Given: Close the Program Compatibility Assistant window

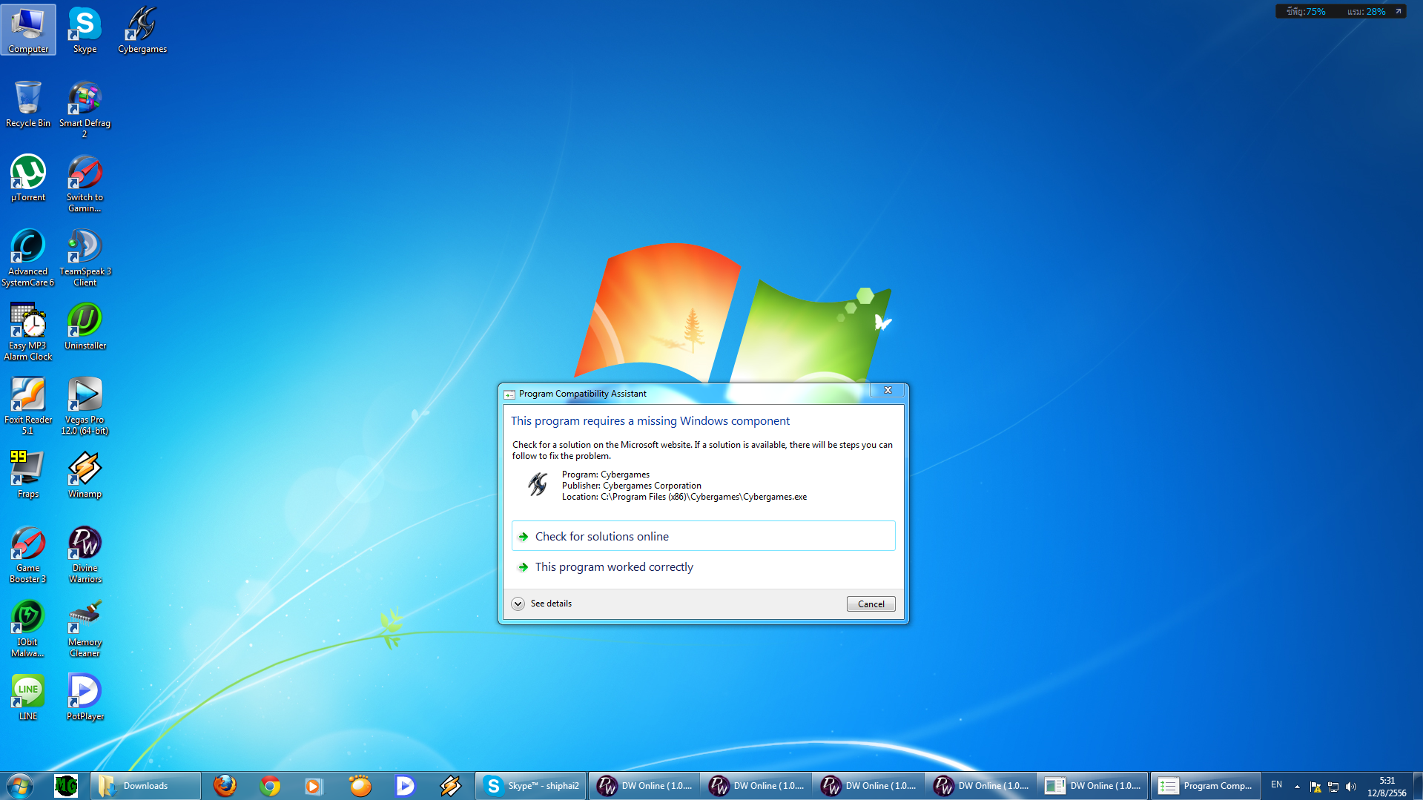Looking at the screenshot, I should tap(888, 390).
